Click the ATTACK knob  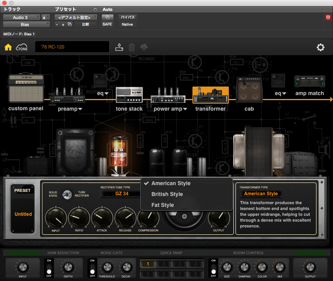click(x=102, y=218)
